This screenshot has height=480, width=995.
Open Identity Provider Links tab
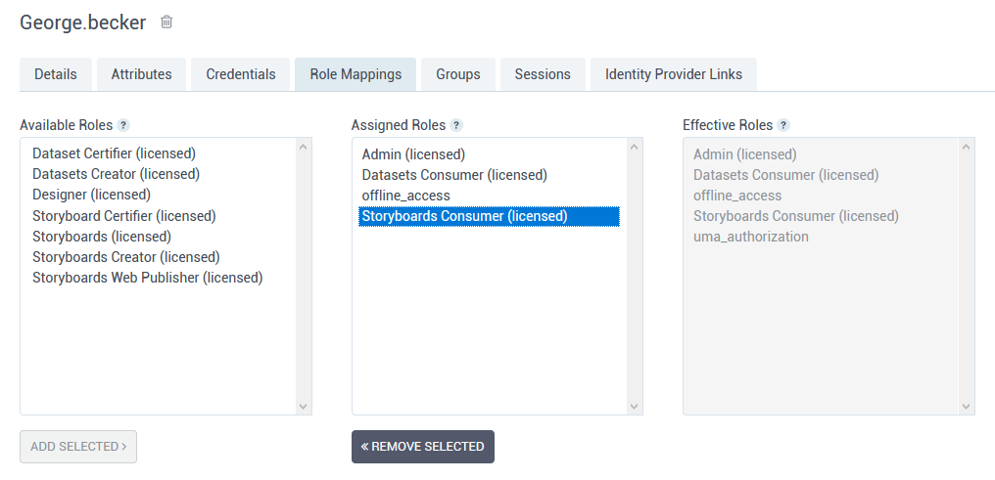[x=674, y=74]
